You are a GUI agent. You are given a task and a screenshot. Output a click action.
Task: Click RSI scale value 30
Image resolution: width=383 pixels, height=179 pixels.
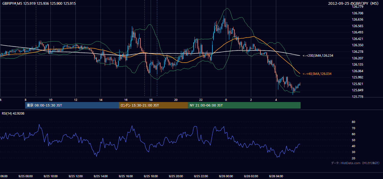pyautogui.click(x=353, y=152)
